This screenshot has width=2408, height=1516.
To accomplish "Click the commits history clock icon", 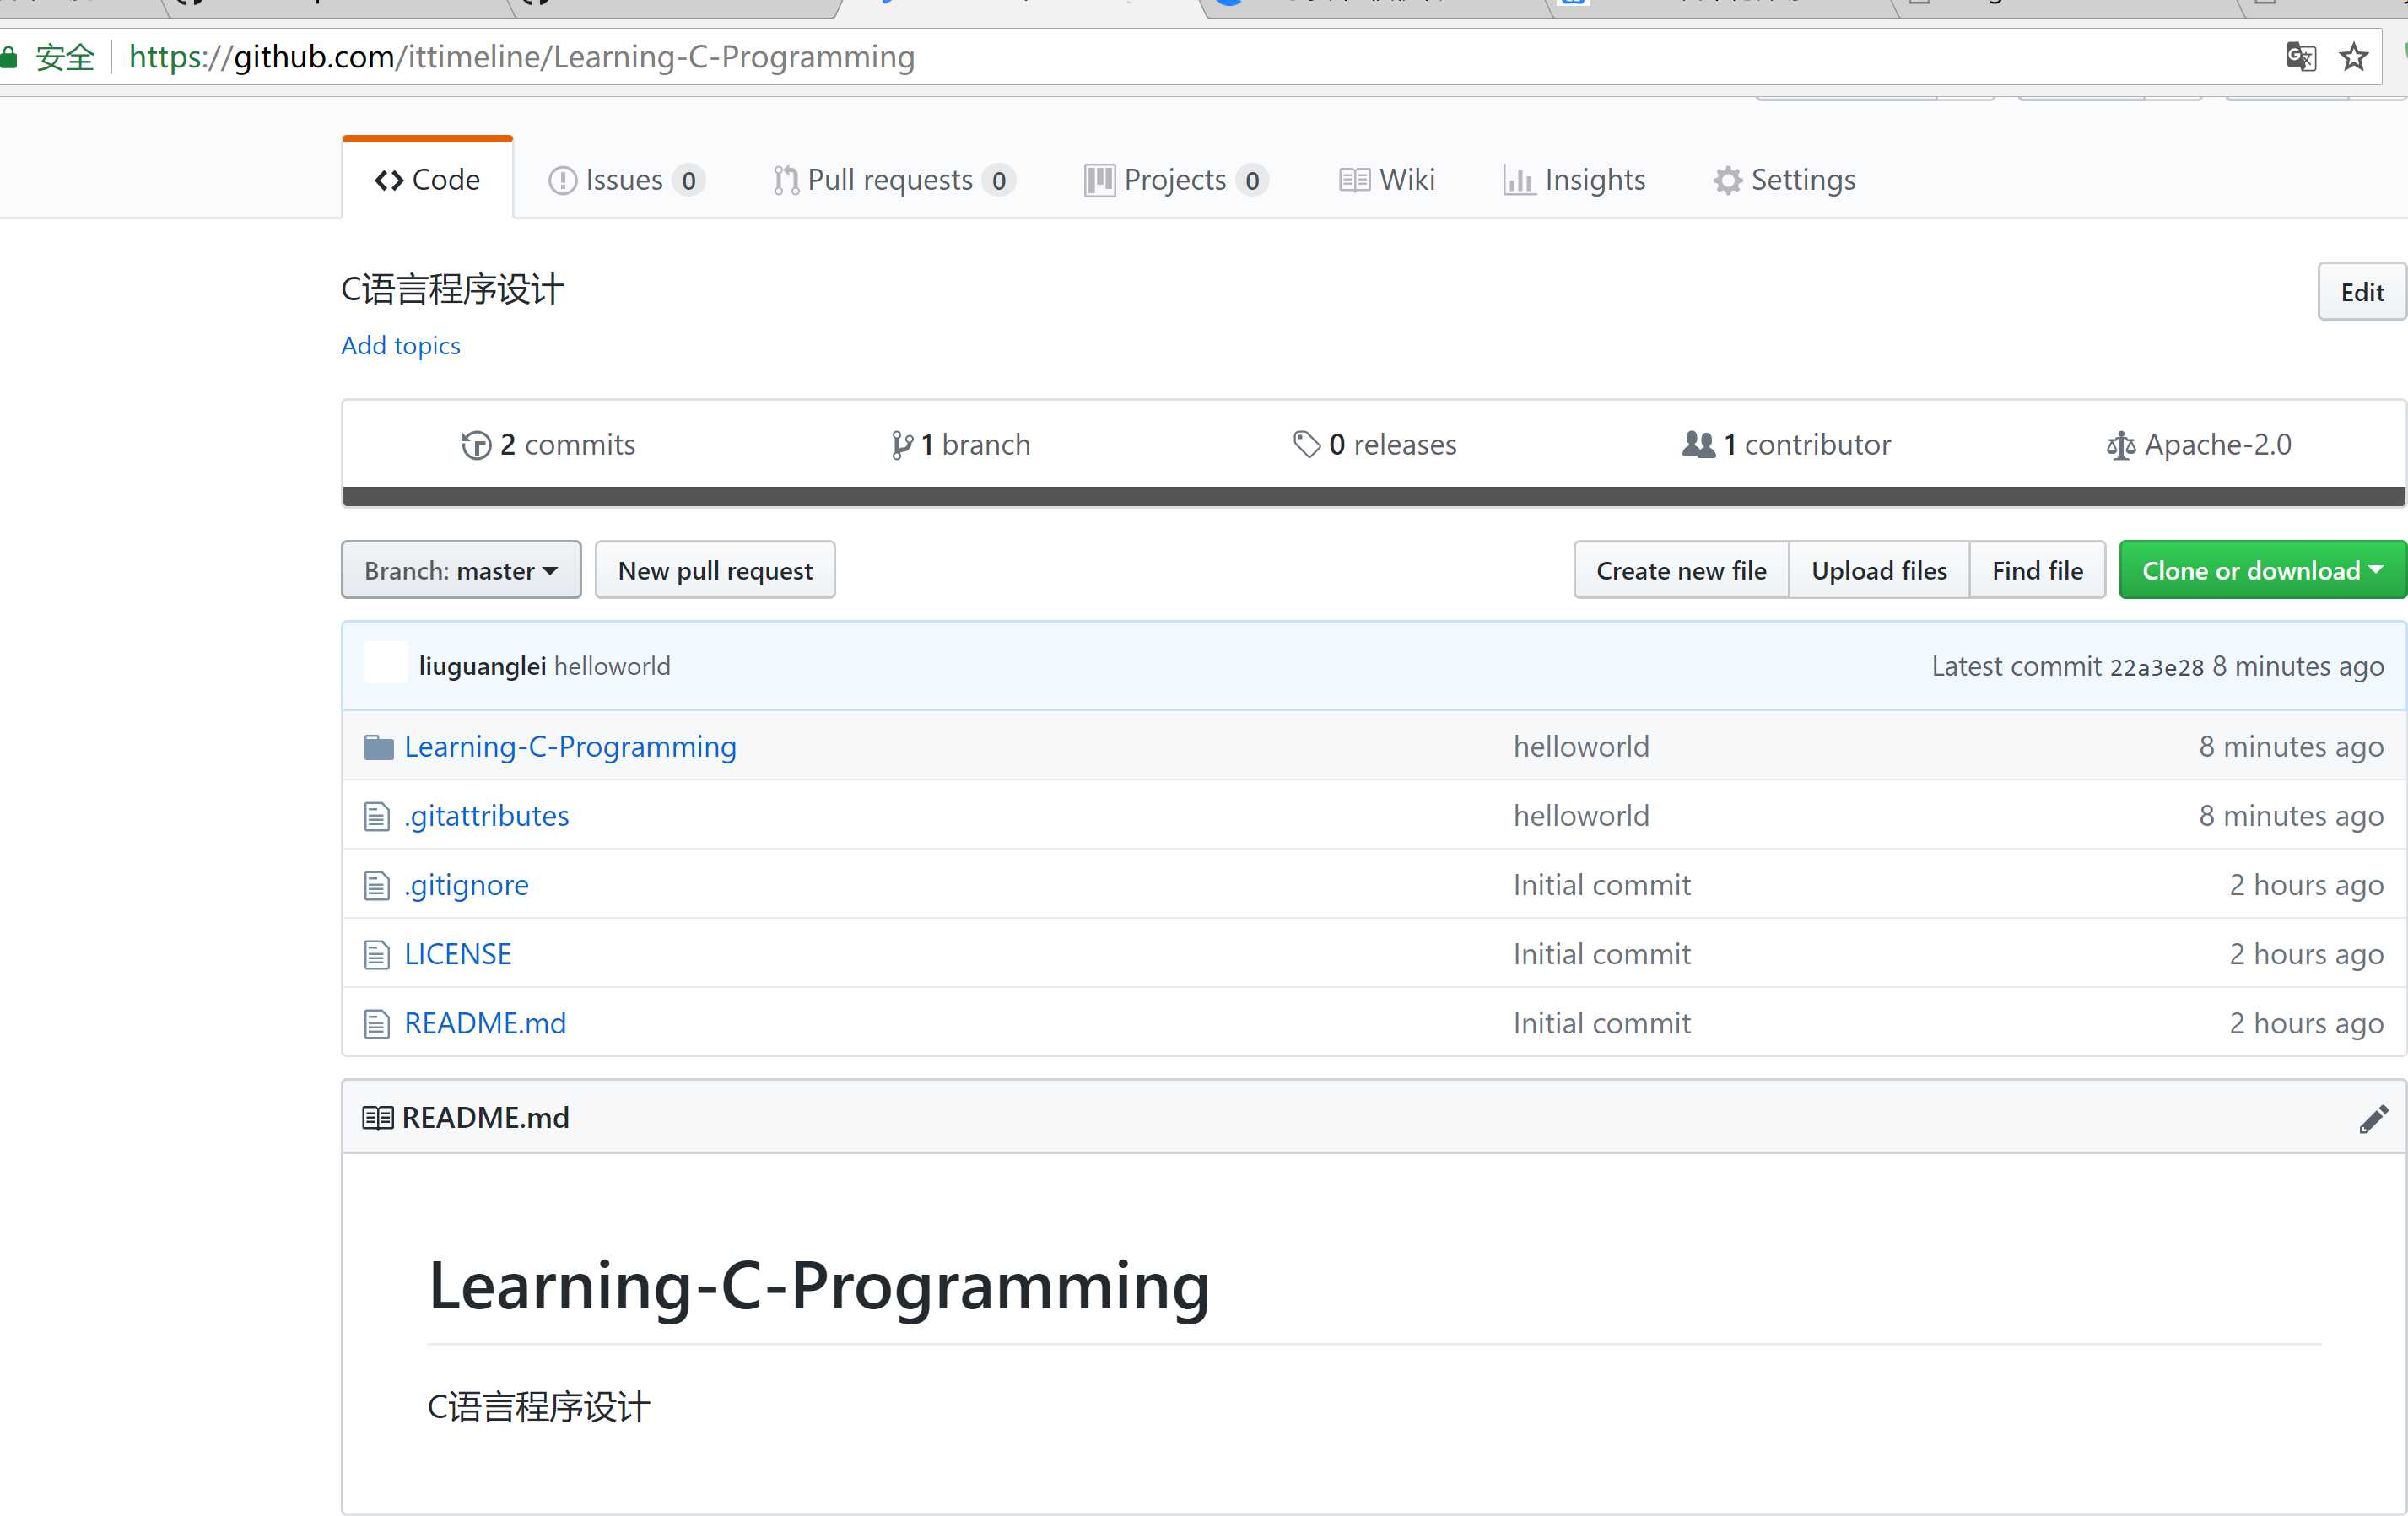I will pos(476,445).
